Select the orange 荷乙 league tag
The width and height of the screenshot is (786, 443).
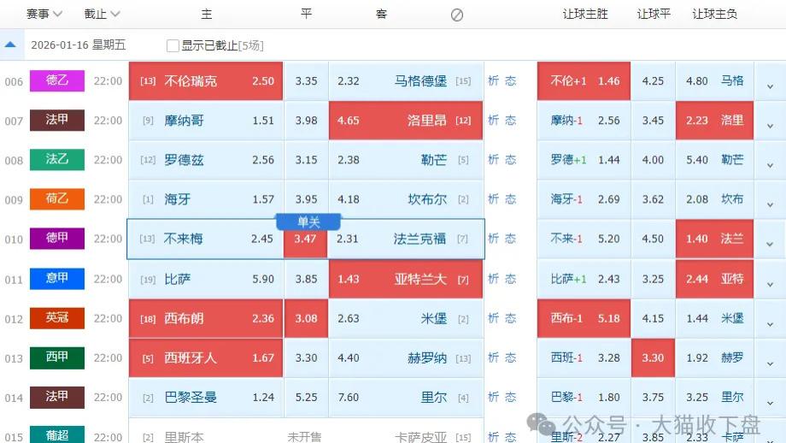coord(57,199)
